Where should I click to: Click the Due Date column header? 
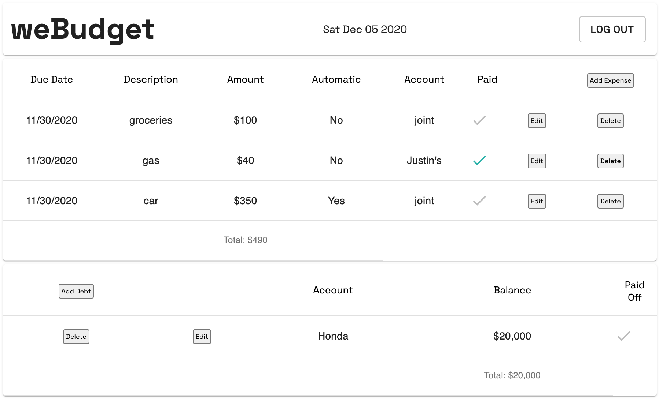coord(52,79)
